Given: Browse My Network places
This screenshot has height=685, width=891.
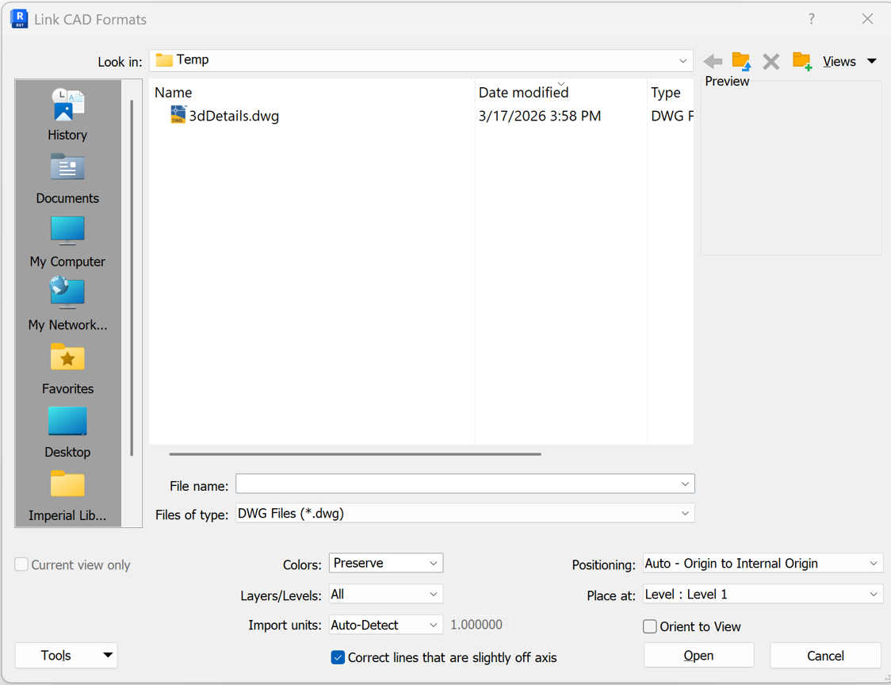Looking at the screenshot, I should click(x=67, y=304).
